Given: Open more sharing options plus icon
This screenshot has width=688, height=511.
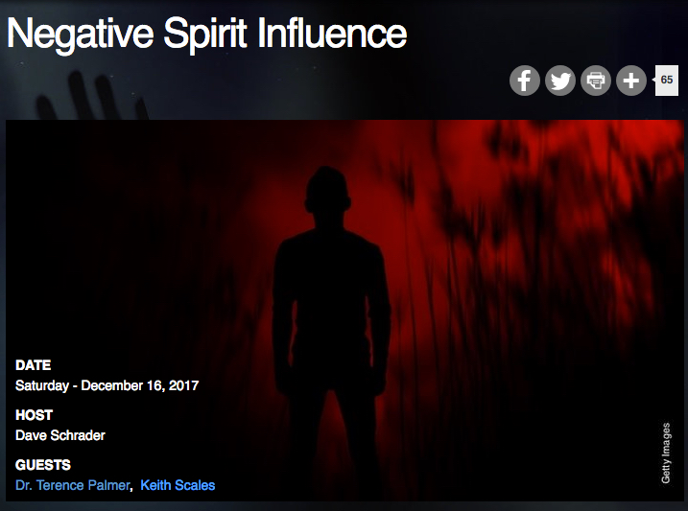Looking at the screenshot, I should coord(631,81).
